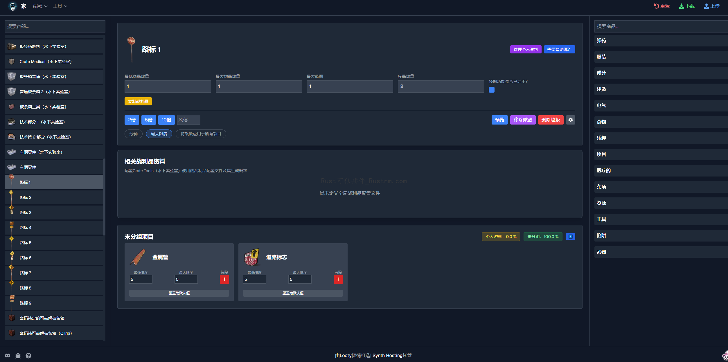点击金属管卡片的红色加号图标

(x=224, y=279)
